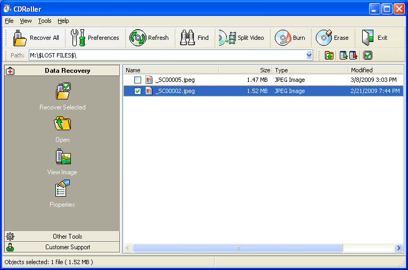Collapse the Data Recovery panel header
Viewport: 408px width, 270px height.
click(62, 71)
